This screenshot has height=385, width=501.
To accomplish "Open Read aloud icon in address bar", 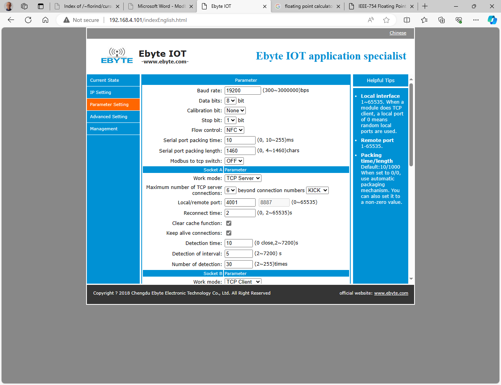I will [x=371, y=20].
